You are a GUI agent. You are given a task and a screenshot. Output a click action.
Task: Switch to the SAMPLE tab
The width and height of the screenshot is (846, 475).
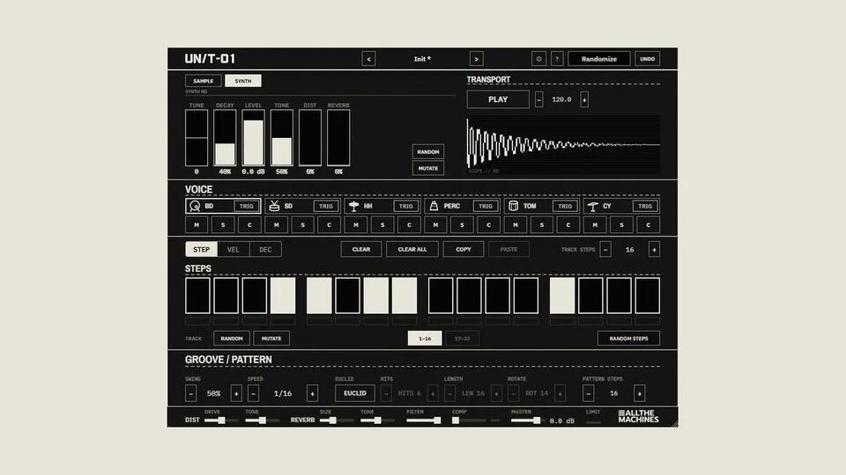203,81
